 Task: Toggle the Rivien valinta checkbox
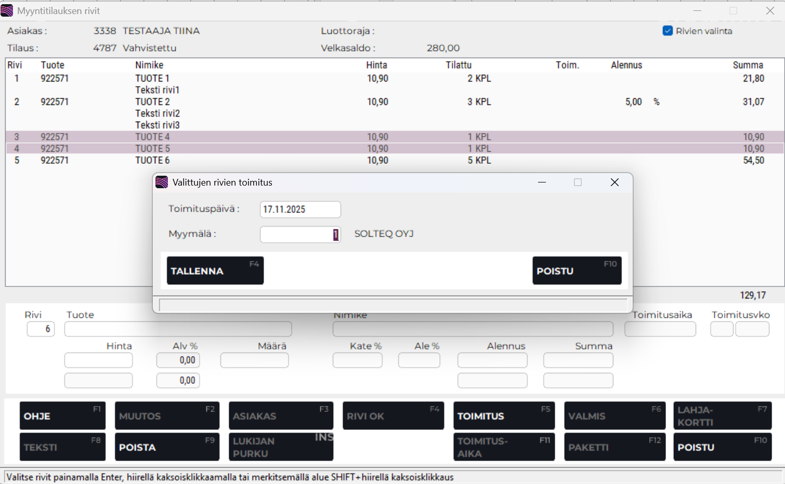coord(668,31)
